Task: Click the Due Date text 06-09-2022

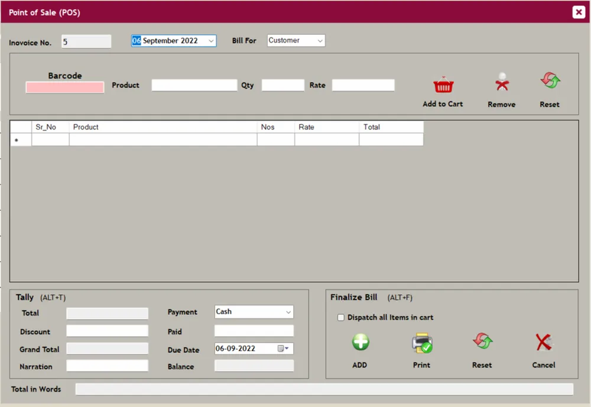Action: [x=235, y=349]
